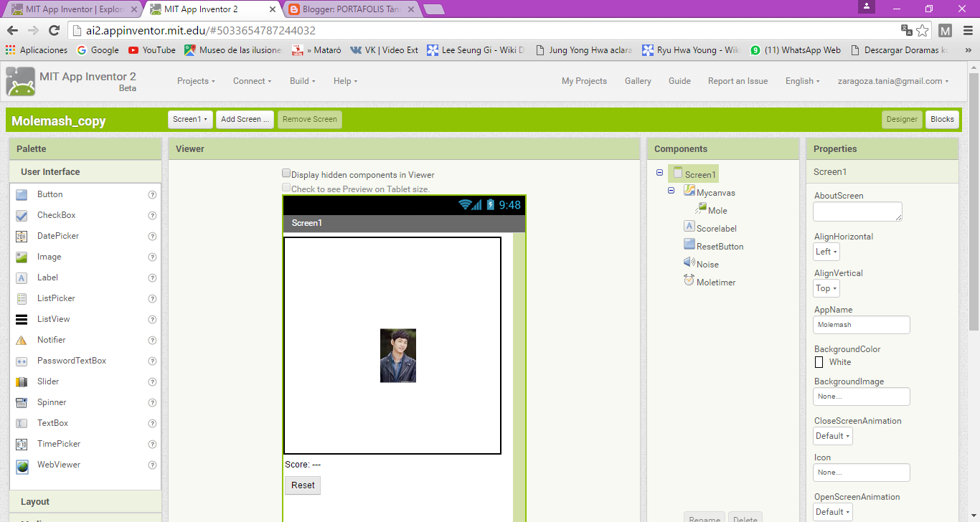Open the AlignVertical Top dropdown
Viewport: 980px width, 522px height.
pos(826,288)
